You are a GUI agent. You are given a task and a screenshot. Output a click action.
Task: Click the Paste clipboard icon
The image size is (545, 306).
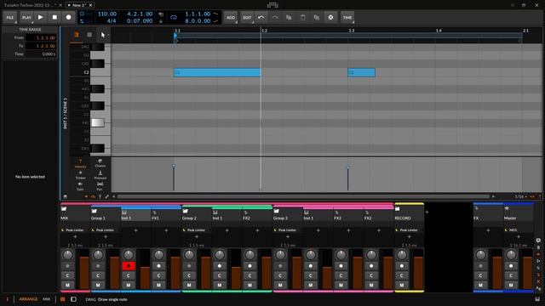click(303, 17)
